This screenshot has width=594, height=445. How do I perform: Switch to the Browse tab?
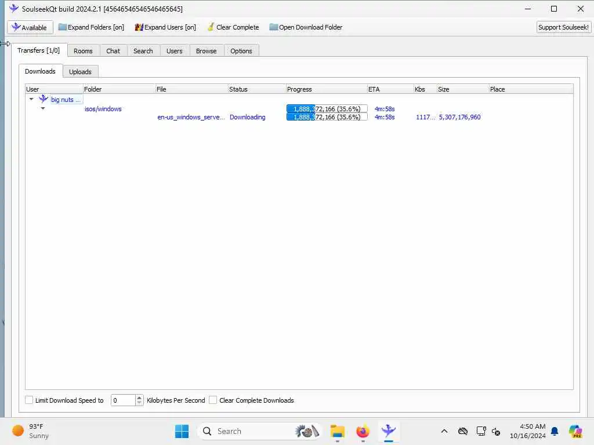click(x=206, y=51)
